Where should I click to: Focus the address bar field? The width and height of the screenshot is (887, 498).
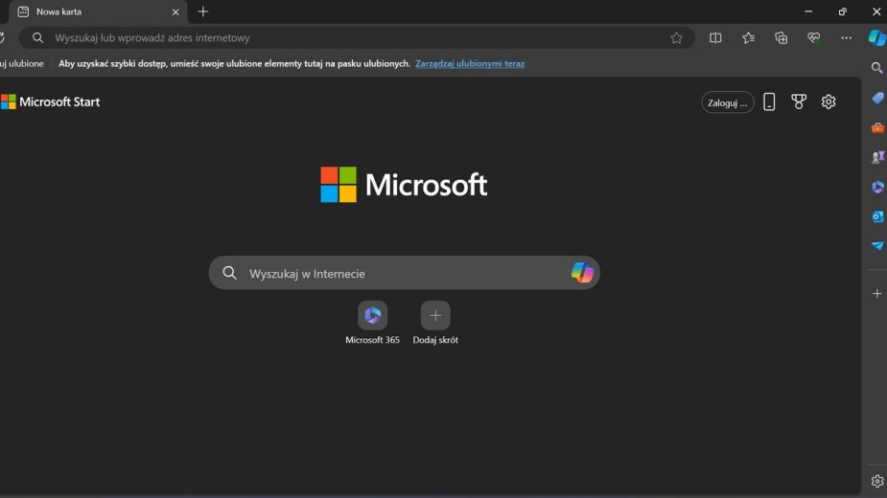(357, 38)
